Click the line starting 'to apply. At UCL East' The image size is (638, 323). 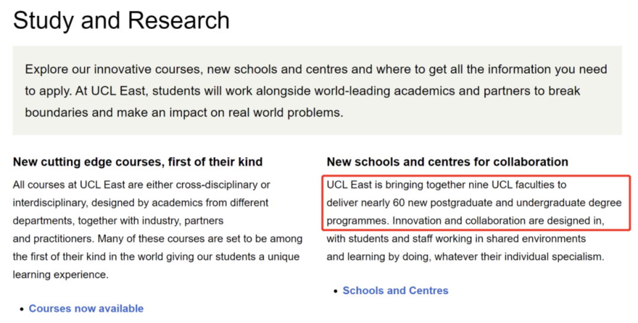[302, 91]
